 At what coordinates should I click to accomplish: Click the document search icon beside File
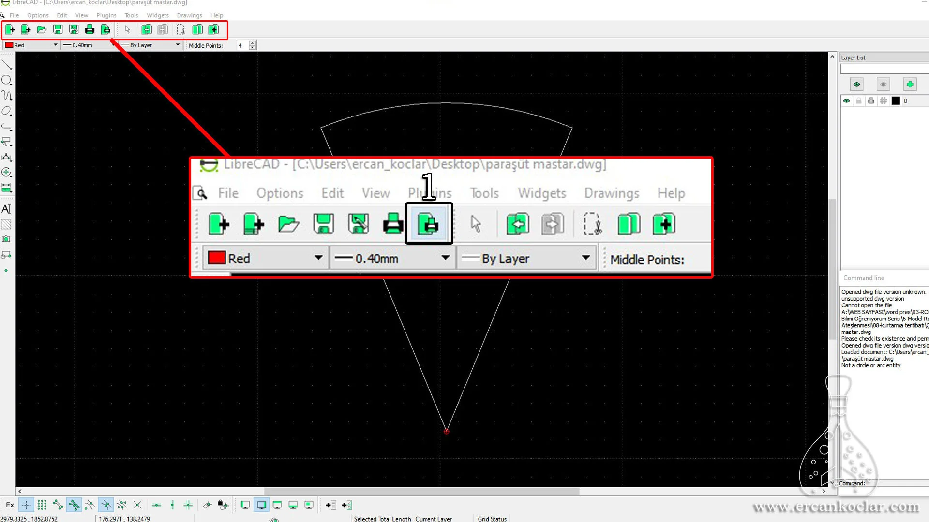coord(3,15)
